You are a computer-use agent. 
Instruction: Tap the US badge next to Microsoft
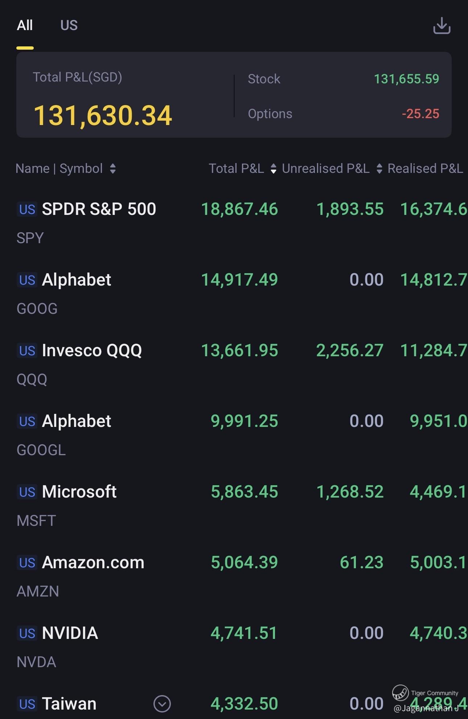click(x=27, y=492)
